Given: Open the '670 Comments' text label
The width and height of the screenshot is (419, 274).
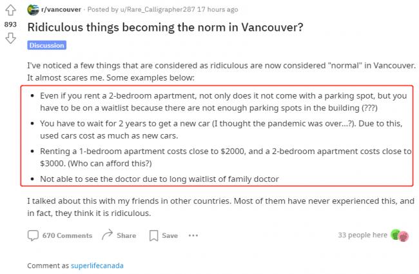Looking at the screenshot, I should [x=67, y=235].
